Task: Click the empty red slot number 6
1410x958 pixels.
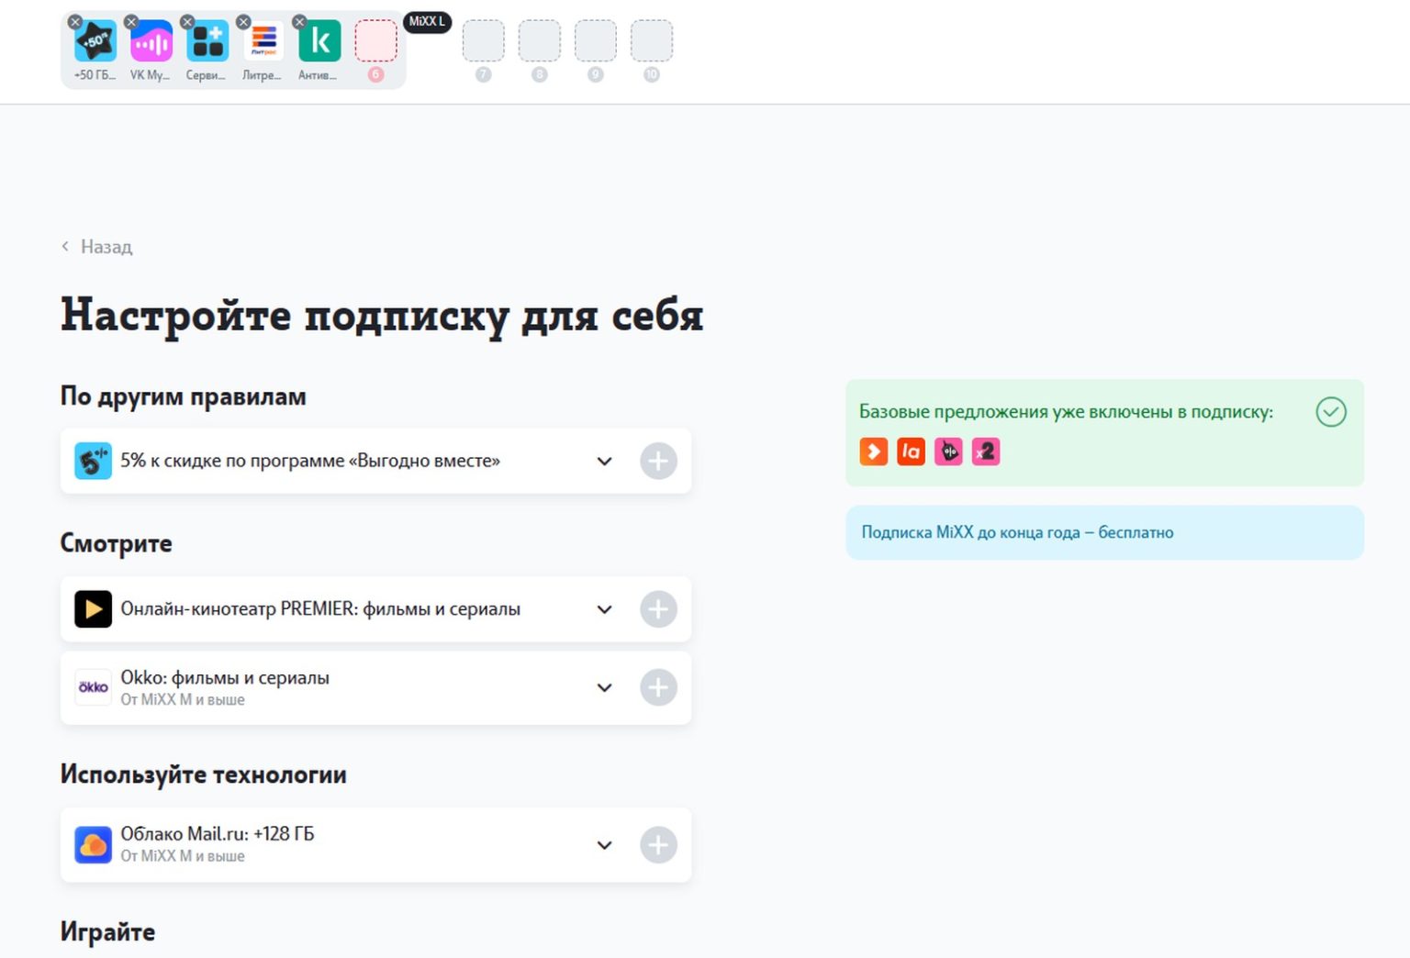Action: [375, 42]
